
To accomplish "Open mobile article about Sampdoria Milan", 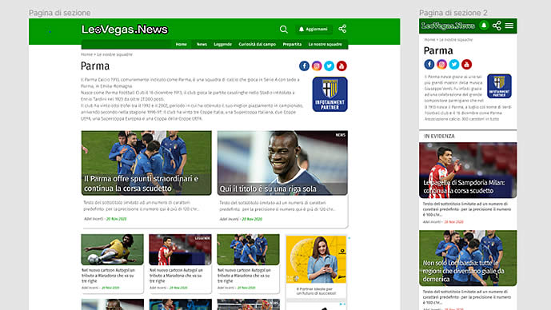I will [468, 170].
